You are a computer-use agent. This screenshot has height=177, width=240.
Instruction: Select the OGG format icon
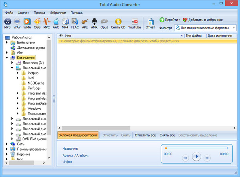37,23
